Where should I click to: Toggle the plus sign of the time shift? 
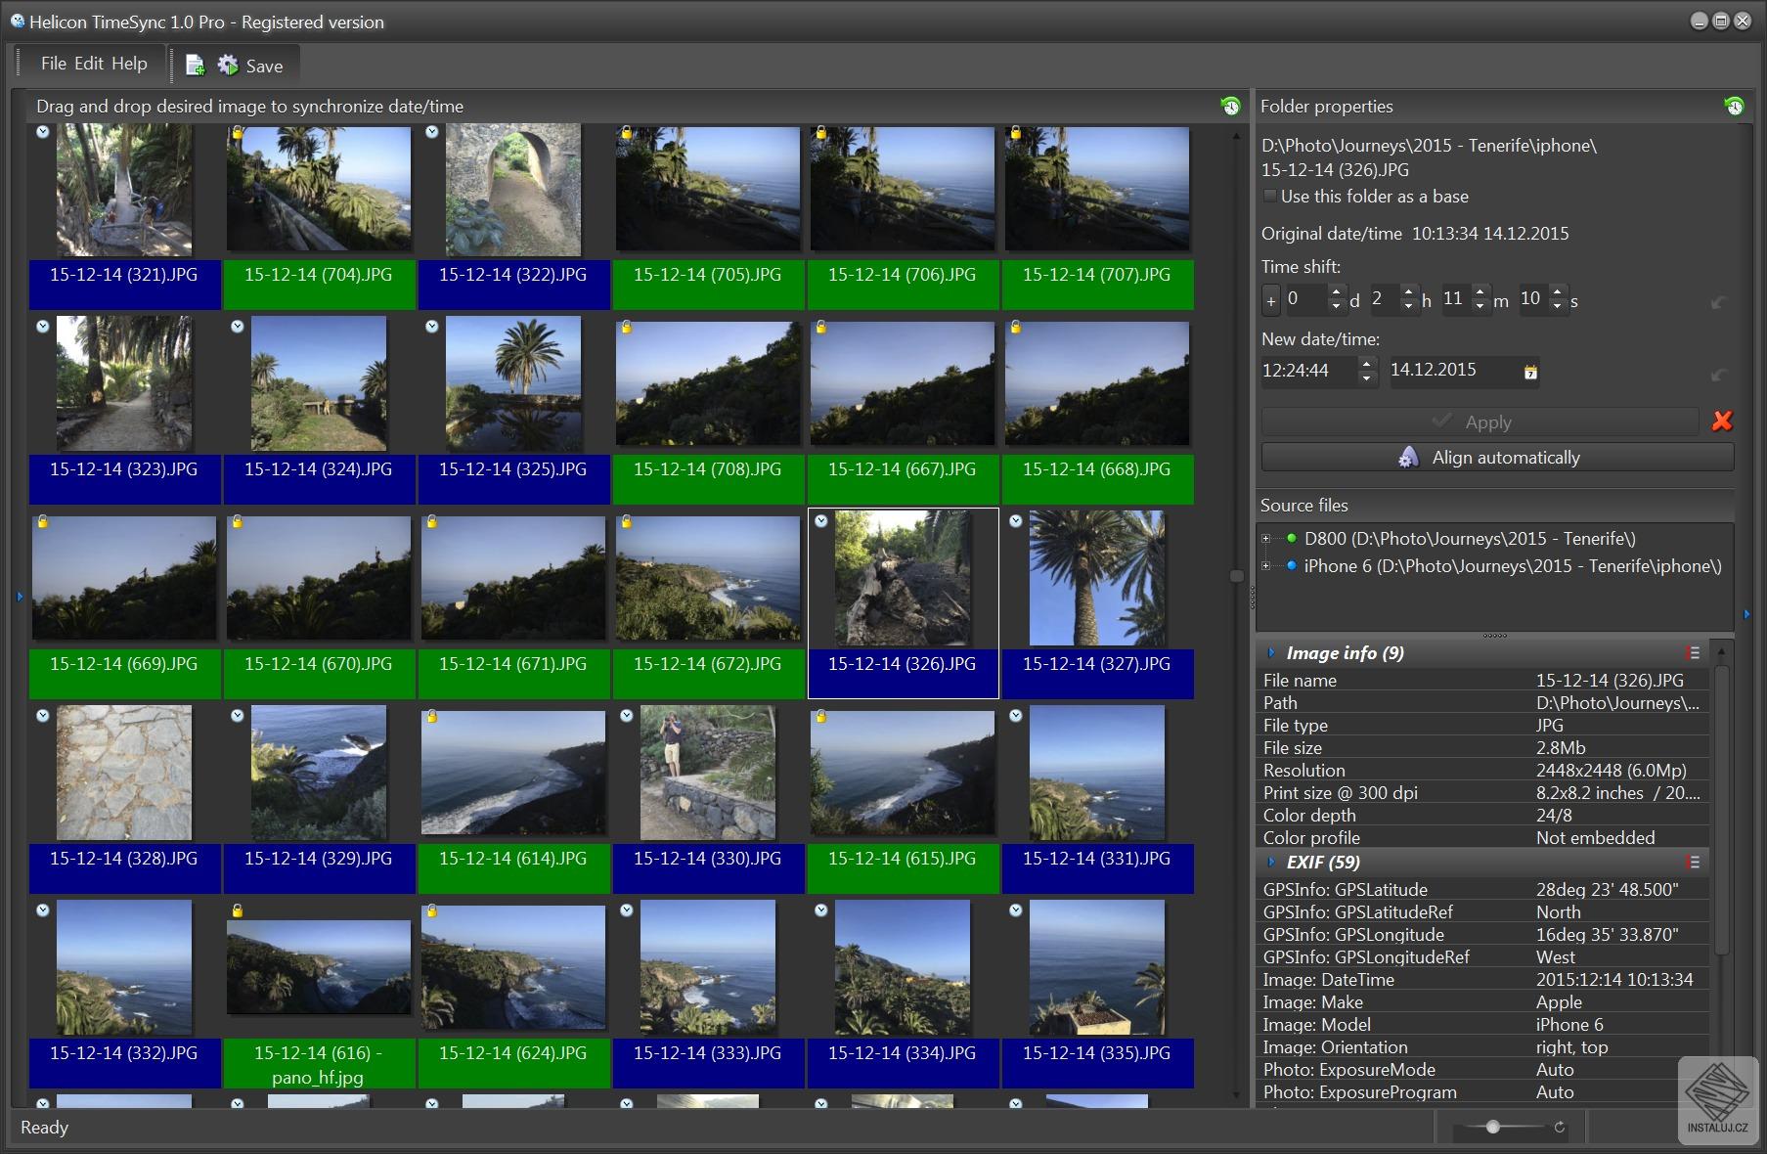pos(1270,301)
